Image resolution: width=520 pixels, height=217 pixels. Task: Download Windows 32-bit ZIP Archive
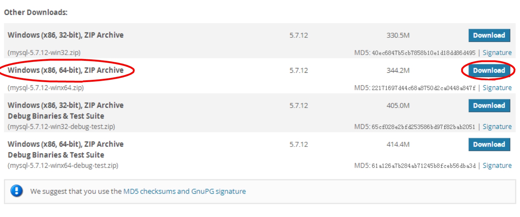coord(489,35)
